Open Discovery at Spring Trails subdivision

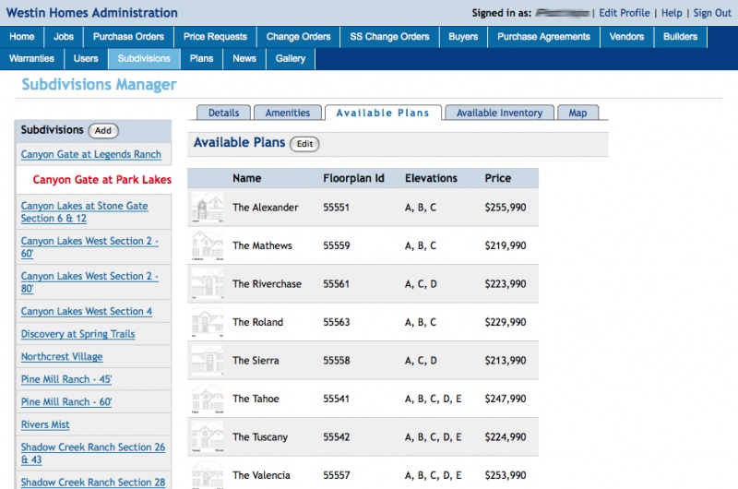point(78,334)
